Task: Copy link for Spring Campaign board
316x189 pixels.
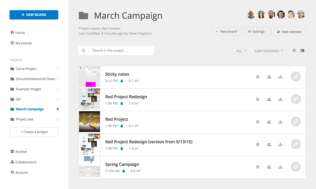Action: click(x=296, y=167)
